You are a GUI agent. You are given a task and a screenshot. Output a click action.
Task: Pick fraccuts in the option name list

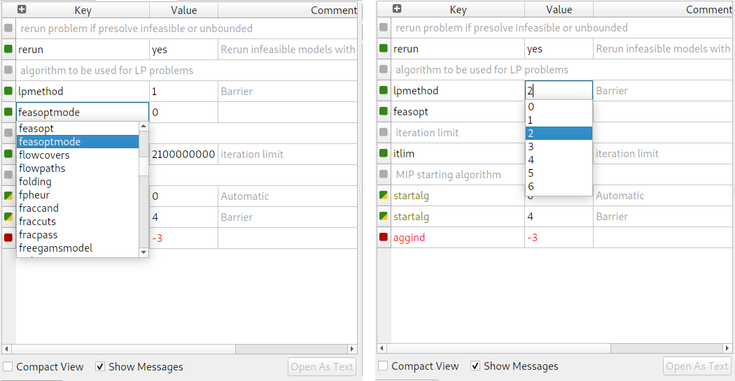pyautogui.click(x=38, y=222)
